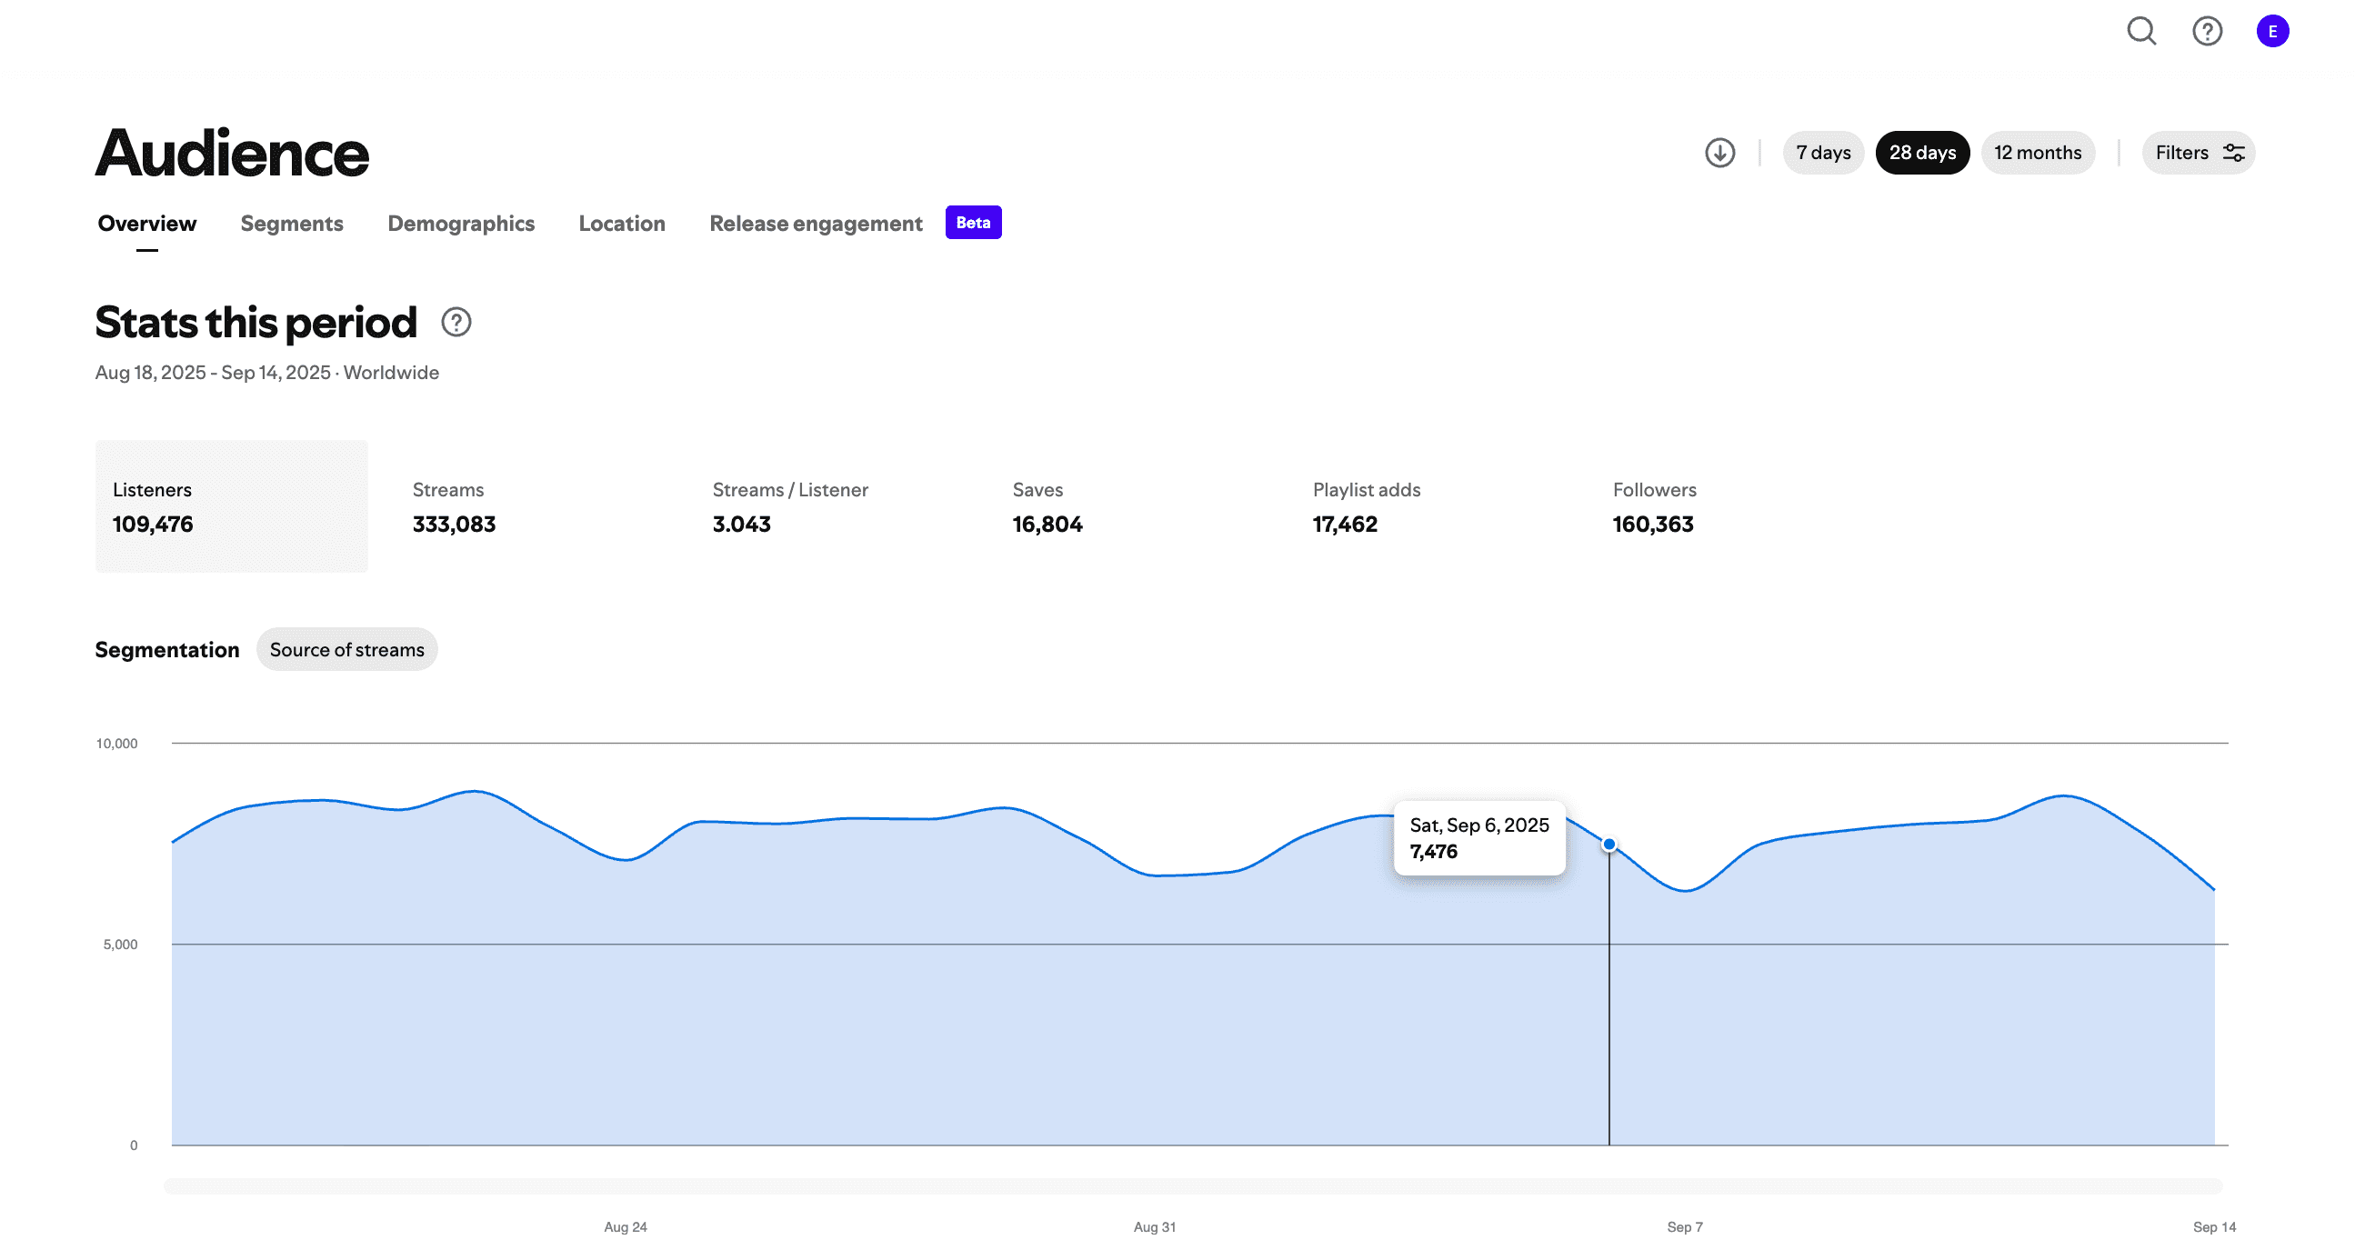Select the 28 days range
The height and width of the screenshot is (1240, 2355).
tap(1921, 153)
